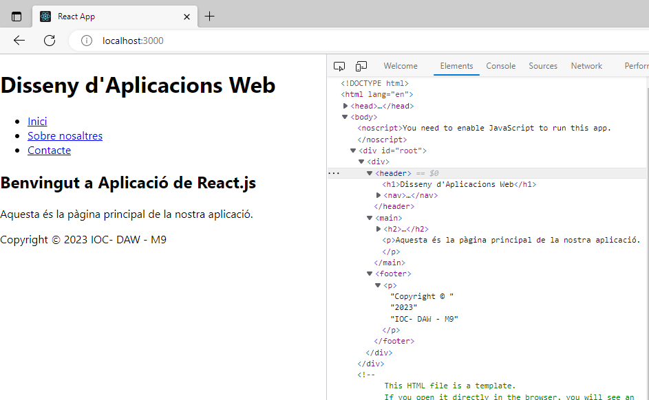649x400 pixels.
Task: Reload the page with refresh icon
Action: point(50,41)
